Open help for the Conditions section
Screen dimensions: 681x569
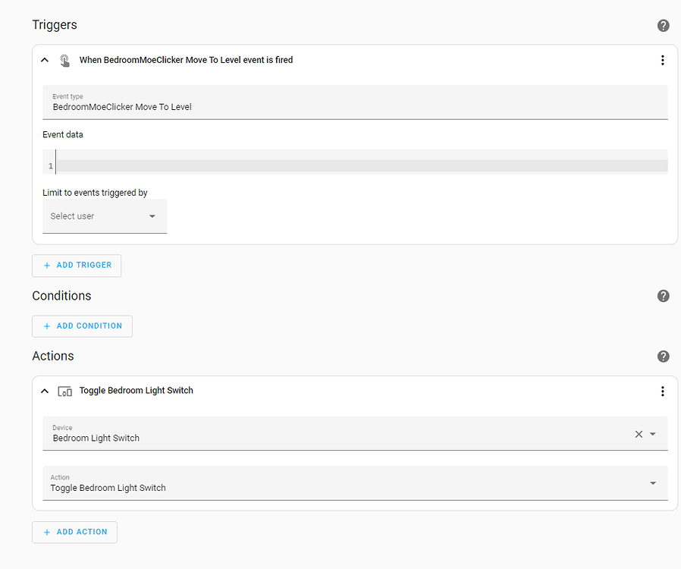tap(663, 296)
